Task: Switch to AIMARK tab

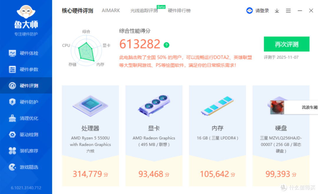Action: (111, 11)
